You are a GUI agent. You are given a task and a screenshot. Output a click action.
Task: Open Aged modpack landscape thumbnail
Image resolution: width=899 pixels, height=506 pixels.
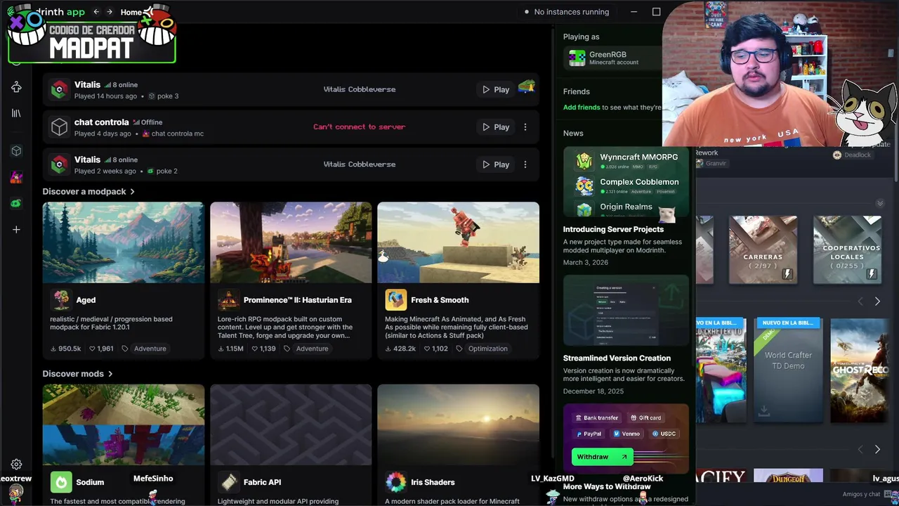pyautogui.click(x=124, y=242)
